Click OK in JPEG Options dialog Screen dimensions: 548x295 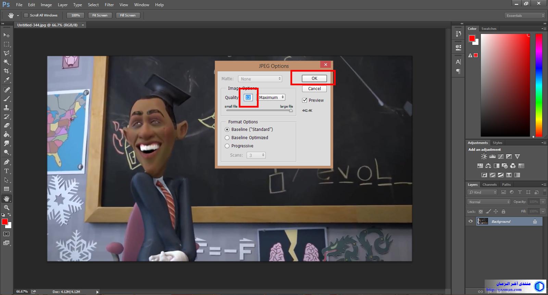point(314,78)
